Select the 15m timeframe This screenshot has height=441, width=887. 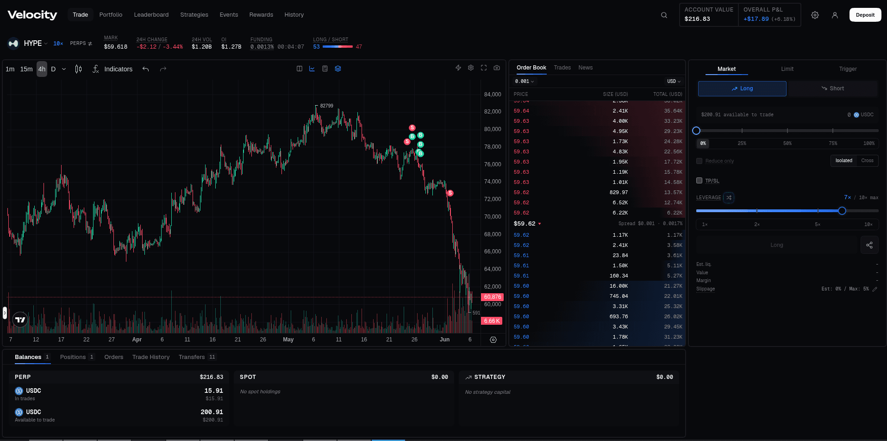pyautogui.click(x=26, y=69)
